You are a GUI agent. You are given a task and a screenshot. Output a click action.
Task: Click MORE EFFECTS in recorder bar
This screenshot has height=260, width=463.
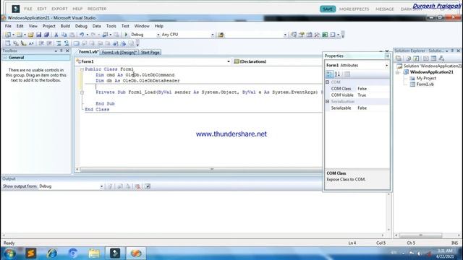pos(354,9)
